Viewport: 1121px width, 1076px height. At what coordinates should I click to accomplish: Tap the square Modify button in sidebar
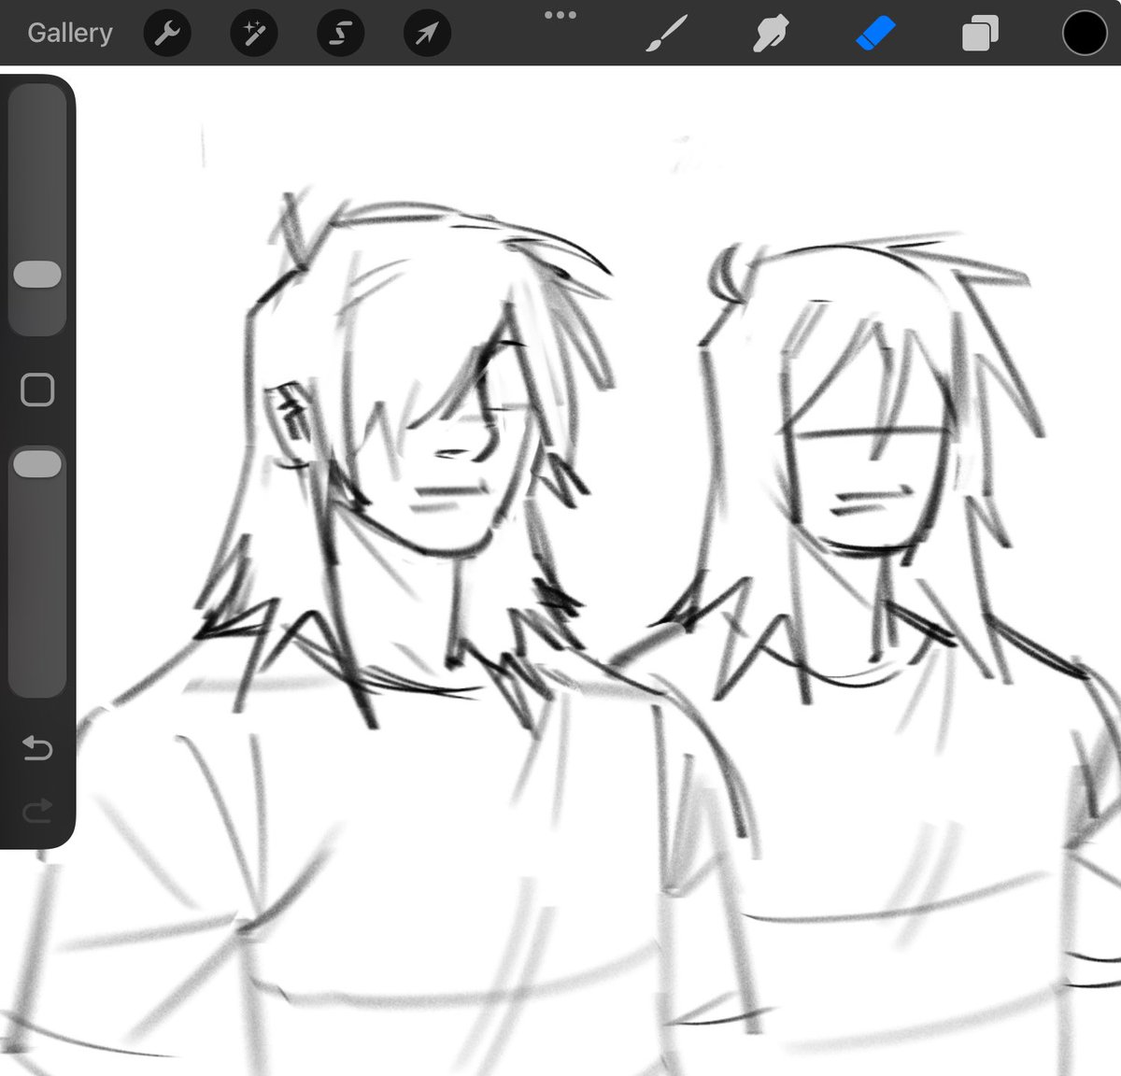(37, 389)
